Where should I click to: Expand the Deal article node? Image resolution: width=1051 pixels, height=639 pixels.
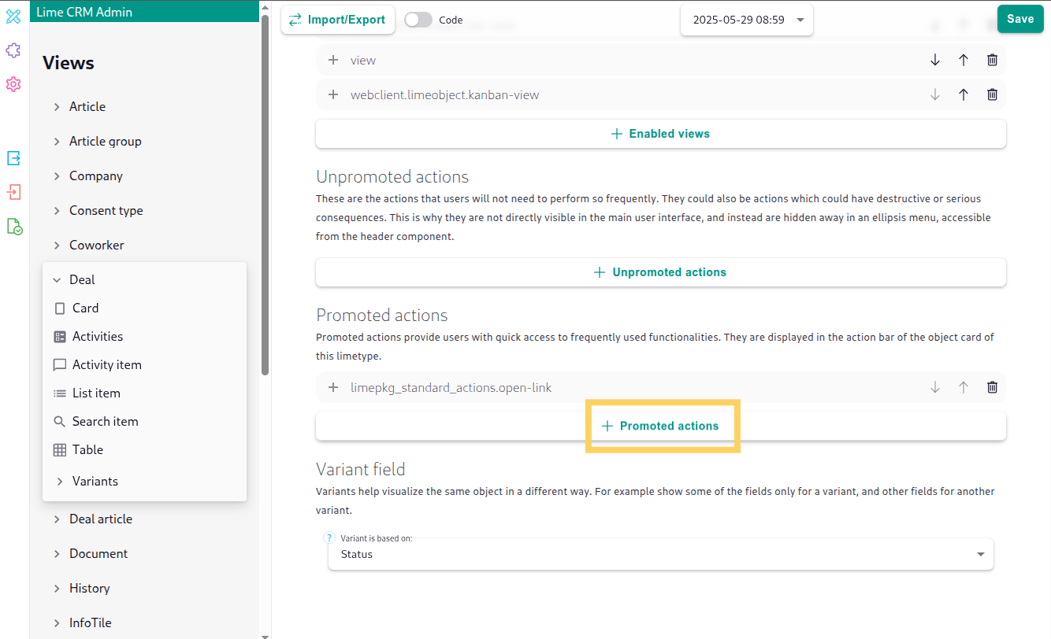click(57, 519)
